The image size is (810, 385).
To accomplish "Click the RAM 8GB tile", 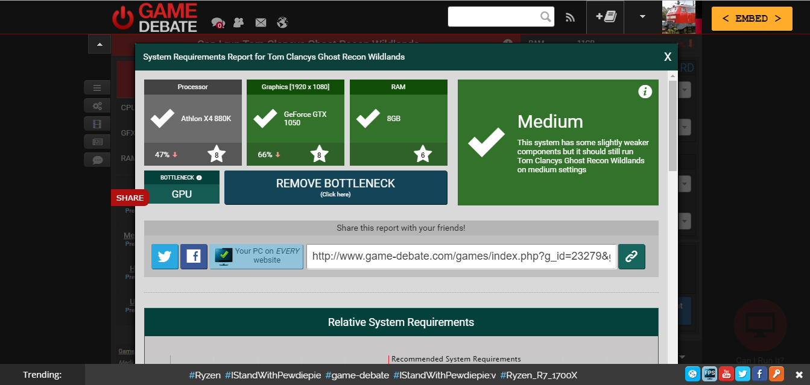I will click(x=399, y=122).
